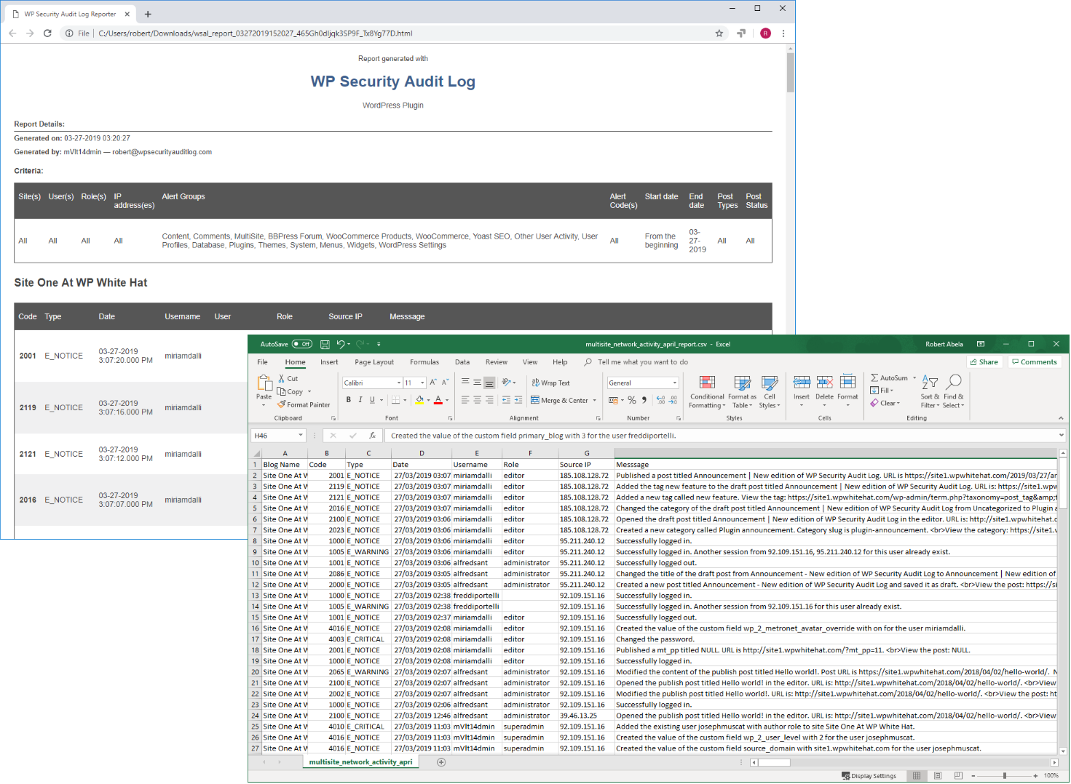The width and height of the screenshot is (1071, 784).
Task: Open Display Settings in Excel status bar
Action: (x=869, y=776)
